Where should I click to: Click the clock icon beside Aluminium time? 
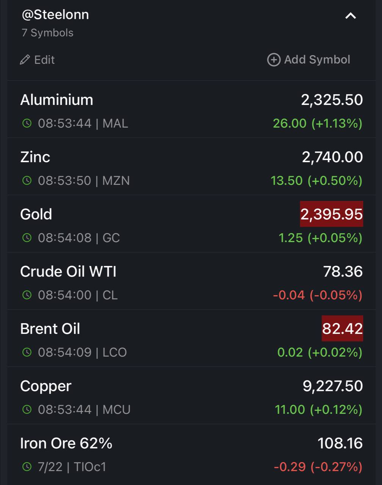[27, 123]
